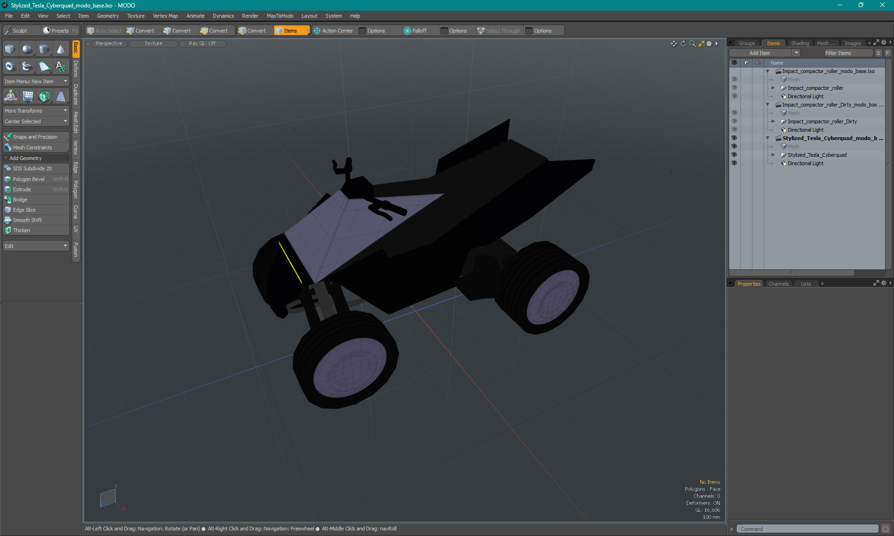Activate the Taper/perspective grid tool
894x536 pixels.
point(61,96)
